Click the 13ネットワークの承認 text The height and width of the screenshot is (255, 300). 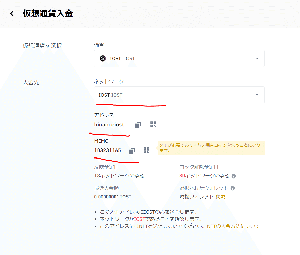coord(119,176)
